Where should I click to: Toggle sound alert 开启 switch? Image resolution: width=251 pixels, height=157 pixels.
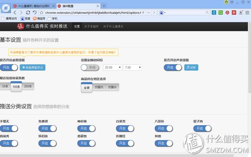click(173, 67)
